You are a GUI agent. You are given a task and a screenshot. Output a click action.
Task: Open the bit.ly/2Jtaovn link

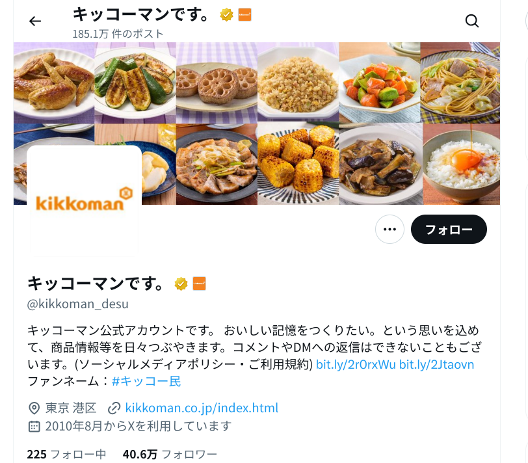pos(436,364)
